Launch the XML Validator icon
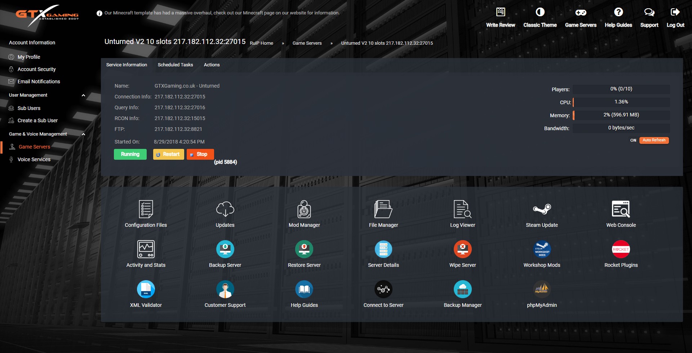This screenshot has height=353, width=692. (x=146, y=289)
